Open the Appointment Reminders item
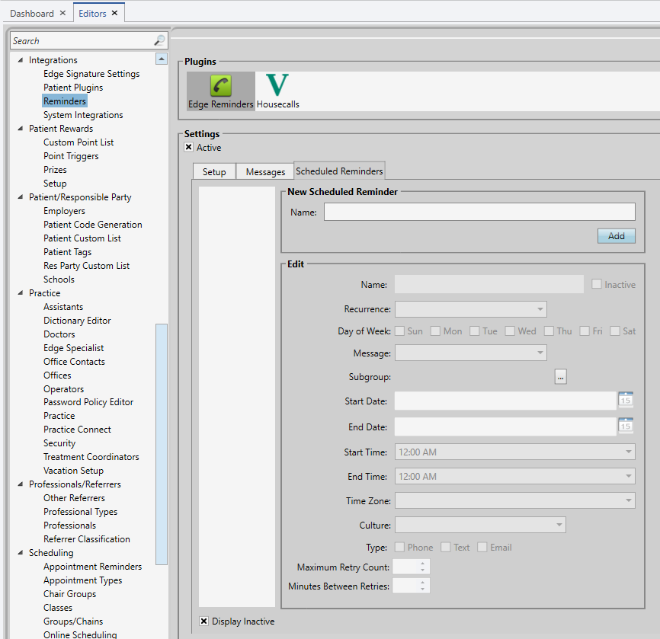 point(93,567)
